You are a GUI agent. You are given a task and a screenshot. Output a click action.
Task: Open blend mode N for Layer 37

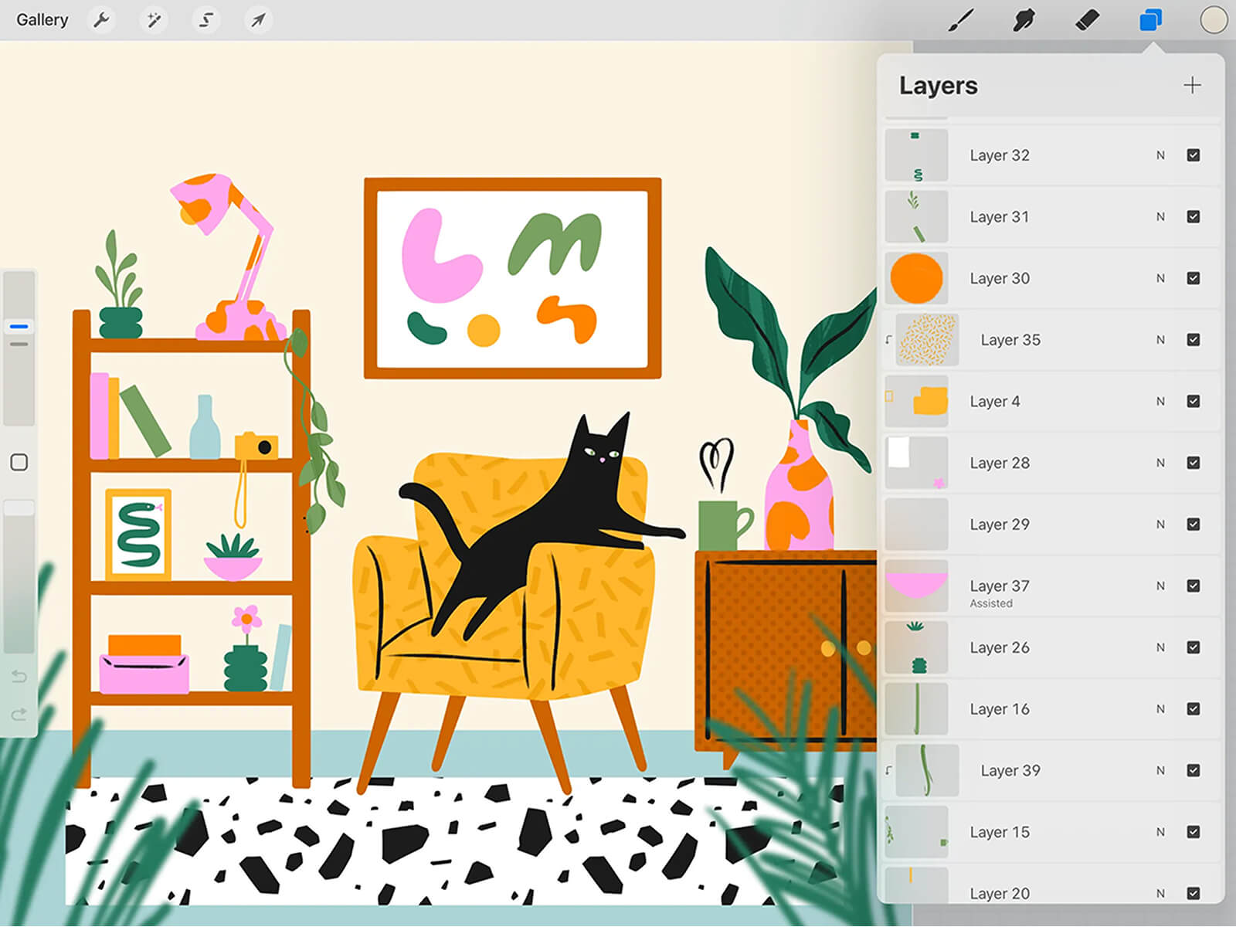click(x=1160, y=586)
